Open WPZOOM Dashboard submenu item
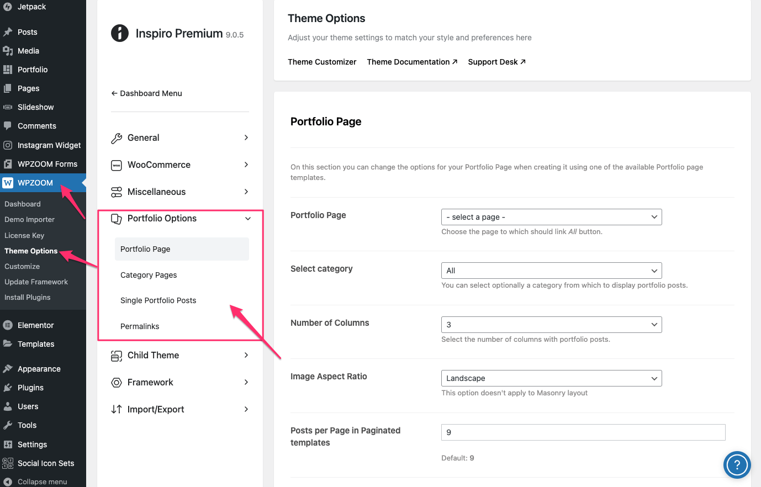 (x=23, y=204)
